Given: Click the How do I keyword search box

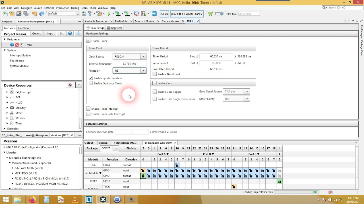Looking at the screenshot, I should click(249, 14).
